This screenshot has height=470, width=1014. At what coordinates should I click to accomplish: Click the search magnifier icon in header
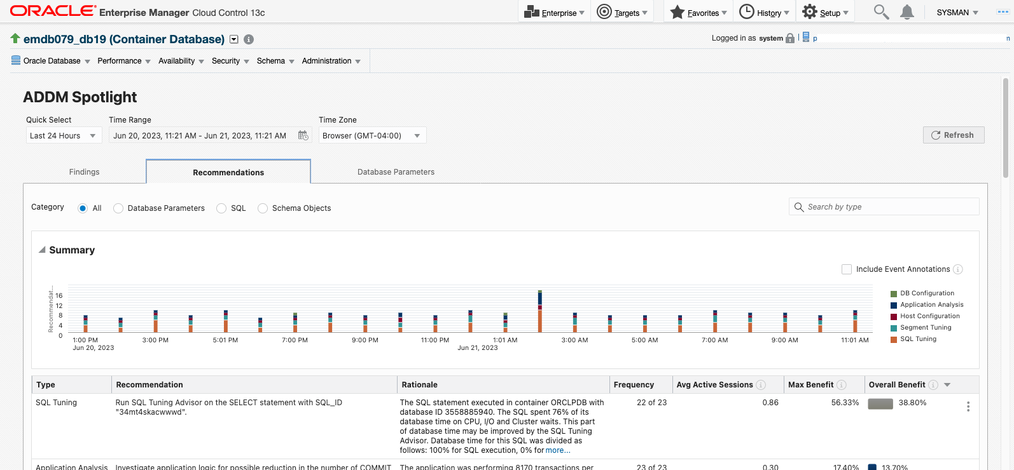tap(880, 12)
